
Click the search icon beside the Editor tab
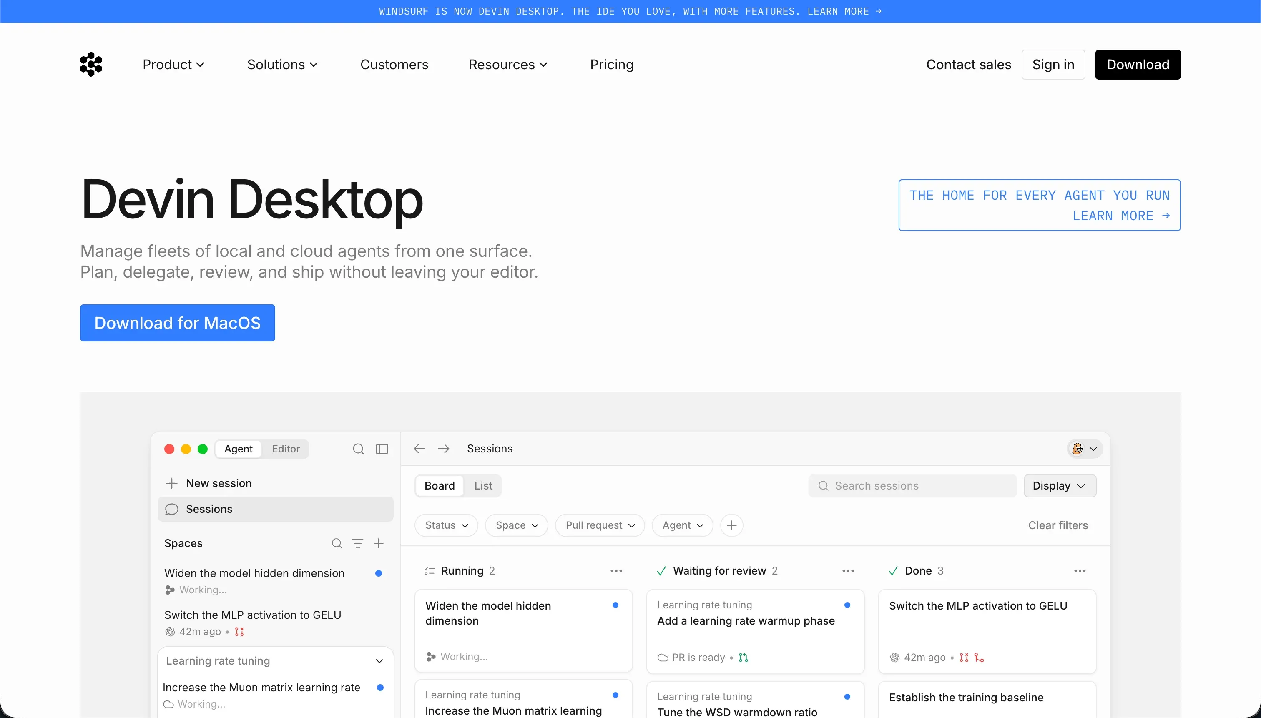359,449
